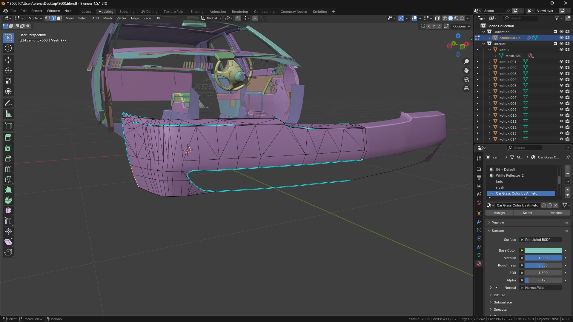This screenshot has height=322, width=573.
Task: Click the Deselect button
Action: [x=556, y=213]
